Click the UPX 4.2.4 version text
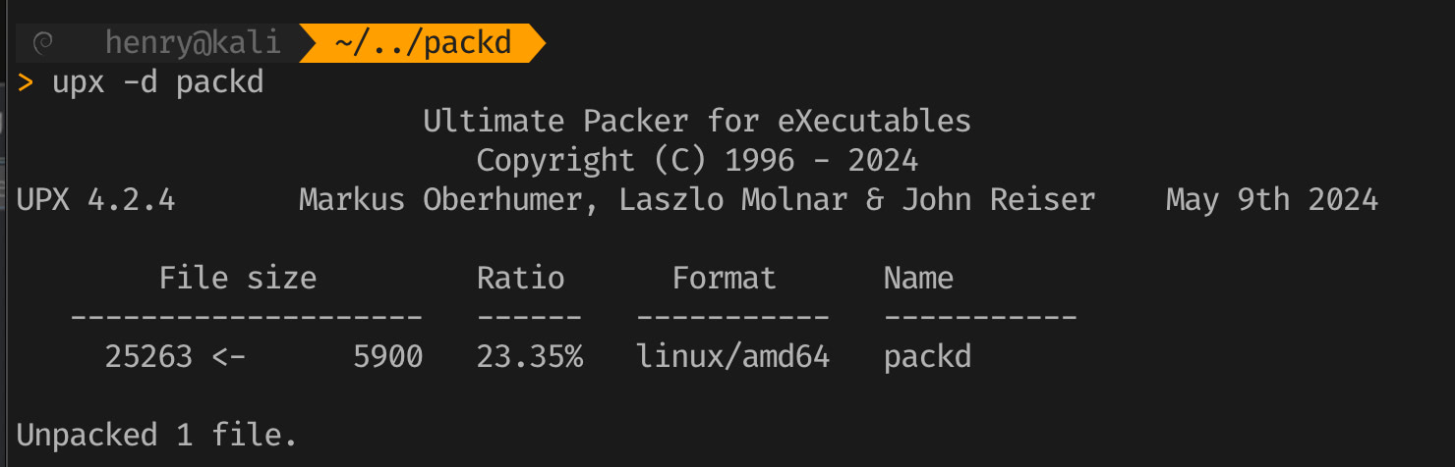The height and width of the screenshot is (467, 1455). pos(96,199)
